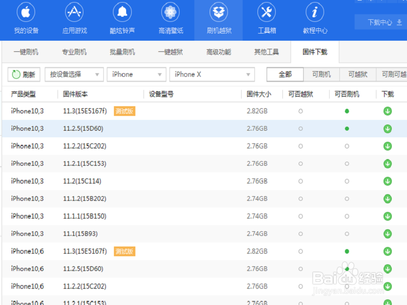Image resolution: width=407 pixels, height=305 pixels.
Task: Click the 测试版 beta badge on iPhone10,6 11.3
Action: click(x=125, y=251)
